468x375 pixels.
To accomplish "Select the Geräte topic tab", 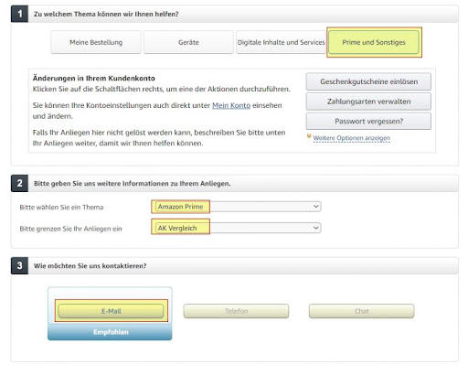I will [188, 42].
